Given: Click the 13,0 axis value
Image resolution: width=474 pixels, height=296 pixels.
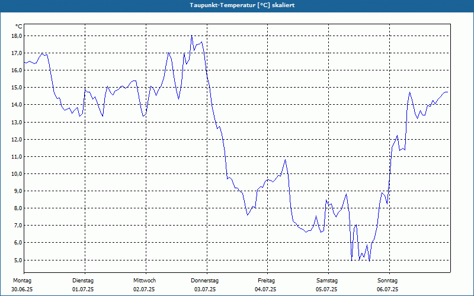Looking at the screenshot, I should 17,123.
